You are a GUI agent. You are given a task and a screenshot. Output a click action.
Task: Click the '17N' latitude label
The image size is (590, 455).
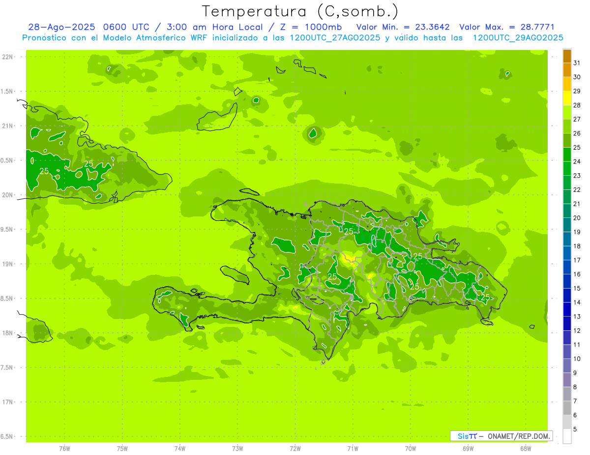pos(8,402)
